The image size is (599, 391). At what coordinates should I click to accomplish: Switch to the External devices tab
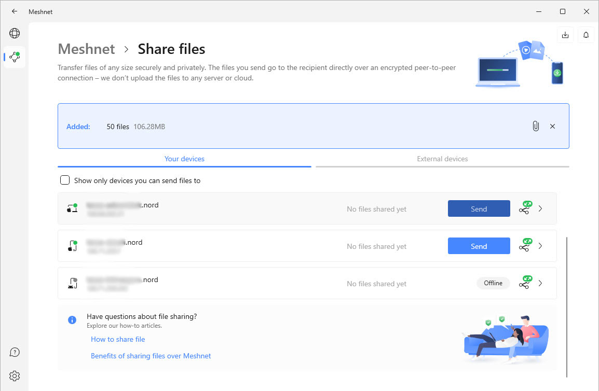point(442,159)
